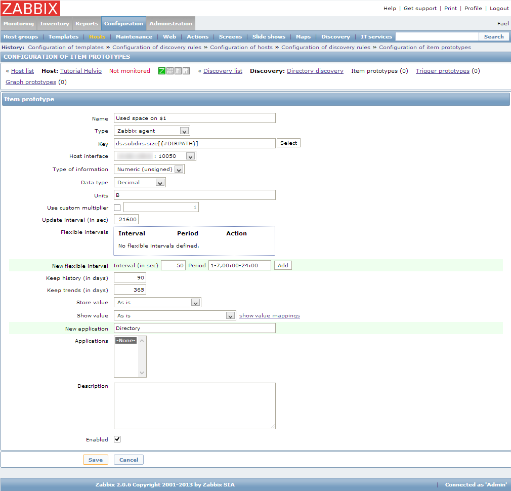The image size is (511, 491).
Task: Open Configuration of templates history link
Action: point(66,47)
